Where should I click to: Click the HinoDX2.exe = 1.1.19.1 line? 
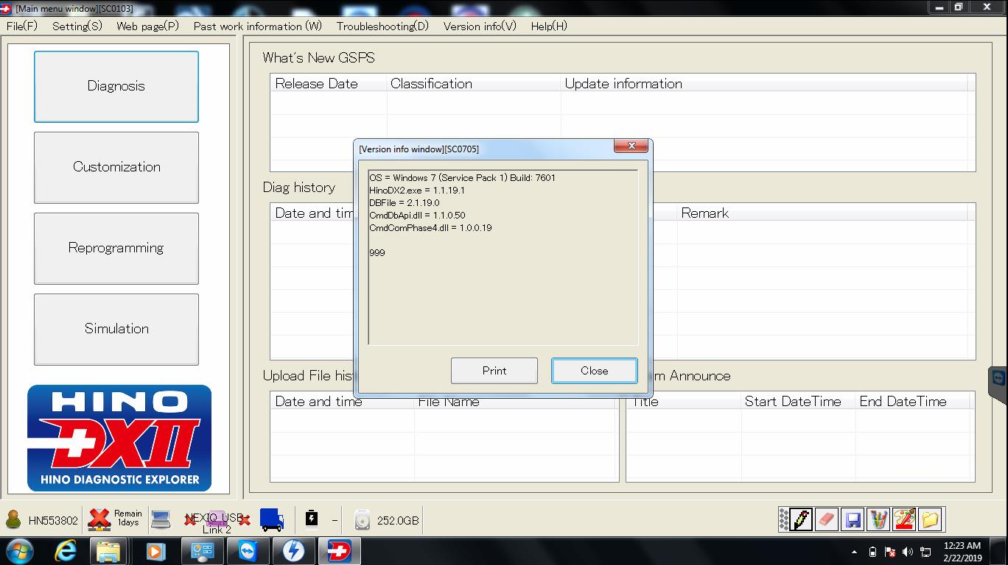point(417,190)
